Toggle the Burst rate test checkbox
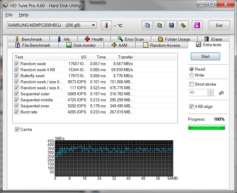The width and height of the screenshot is (237, 193). [17, 112]
